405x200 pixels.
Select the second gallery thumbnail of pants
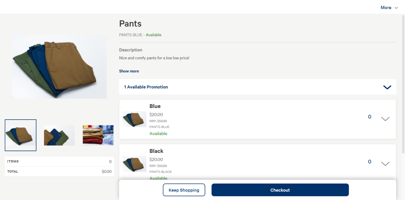pyautogui.click(x=59, y=135)
